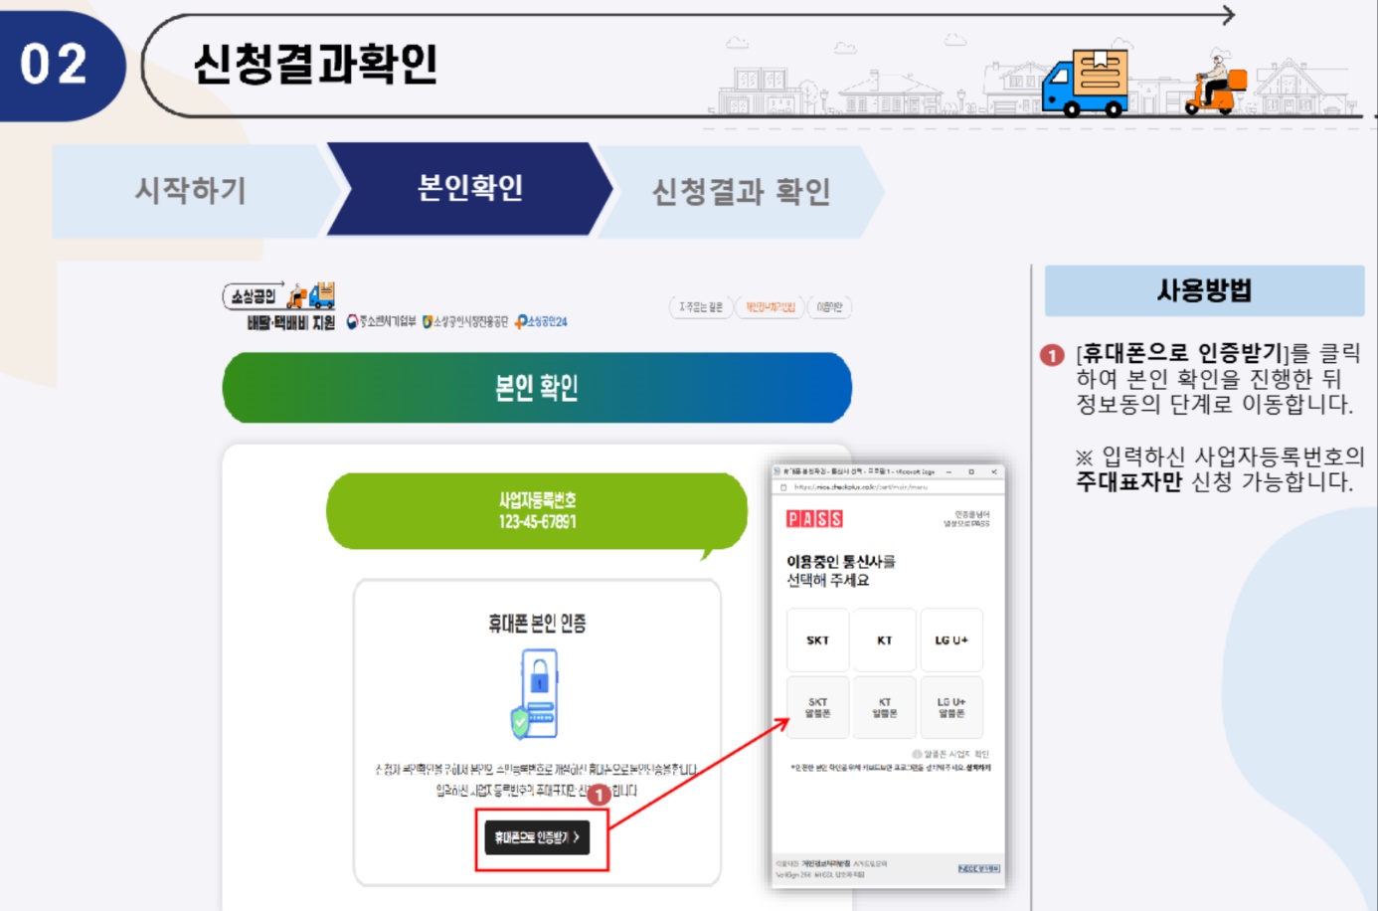1378x911 pixels.
Task: Click the NICE 평가정보 logo in the PASS footer
Action: tap(979, 868)
